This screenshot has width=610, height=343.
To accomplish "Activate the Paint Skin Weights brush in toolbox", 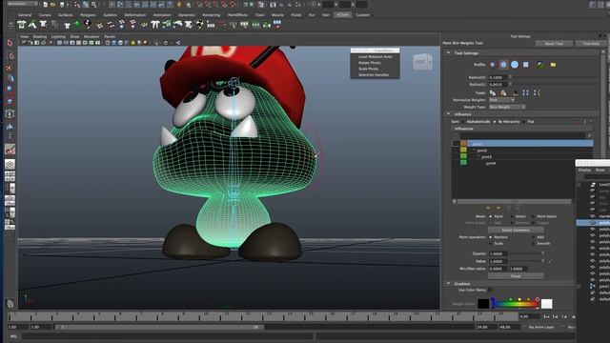I will click(10, 150).
